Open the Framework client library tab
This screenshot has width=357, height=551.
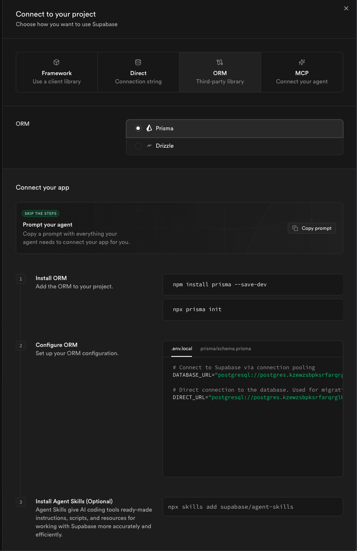point(56,72)
